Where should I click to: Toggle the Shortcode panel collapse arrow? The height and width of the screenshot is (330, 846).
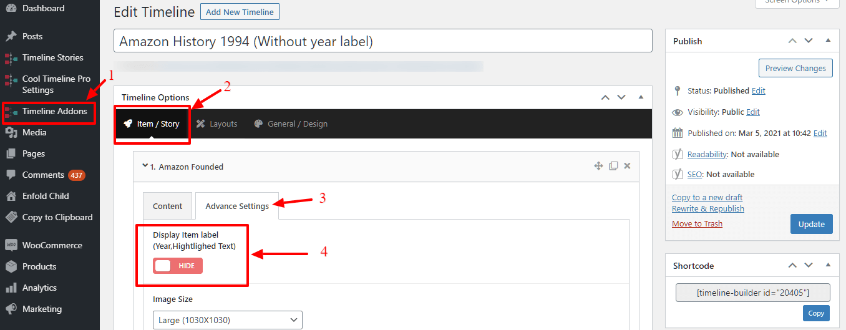(828, 265)
